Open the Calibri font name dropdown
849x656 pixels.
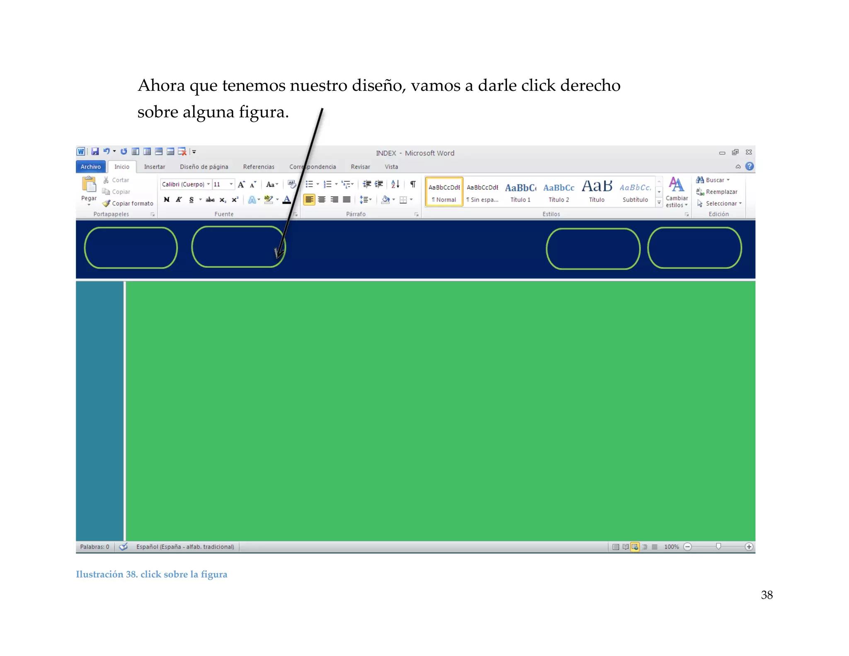pyautogui.click(x=209, y=184)
